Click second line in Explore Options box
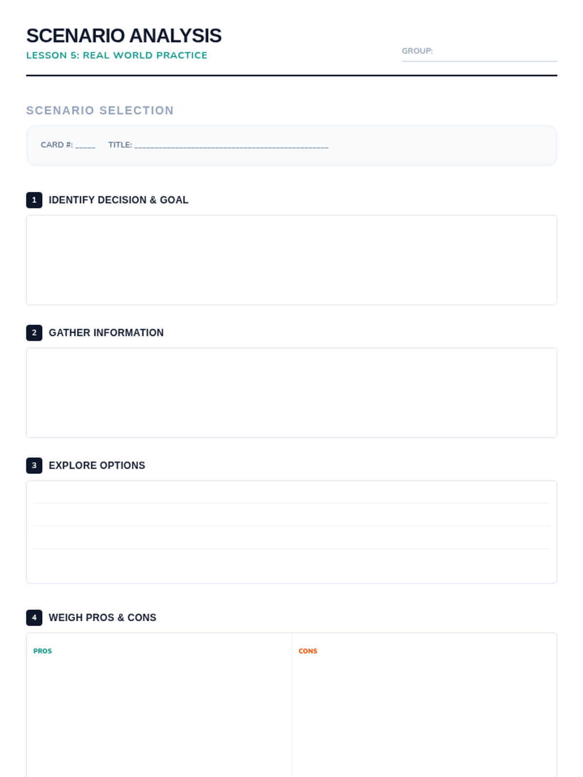This screenshot has height=777, width=583. tap(291, 515)
